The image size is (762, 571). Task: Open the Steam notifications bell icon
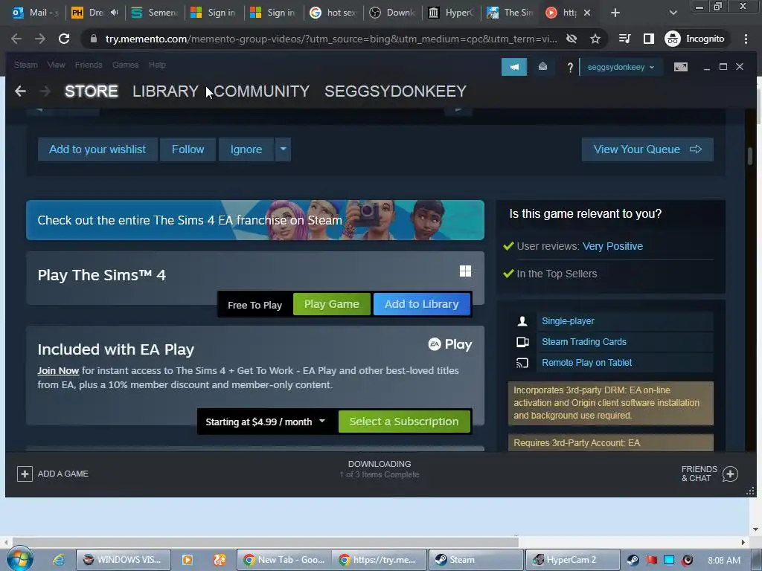click(x=542, y=66)
